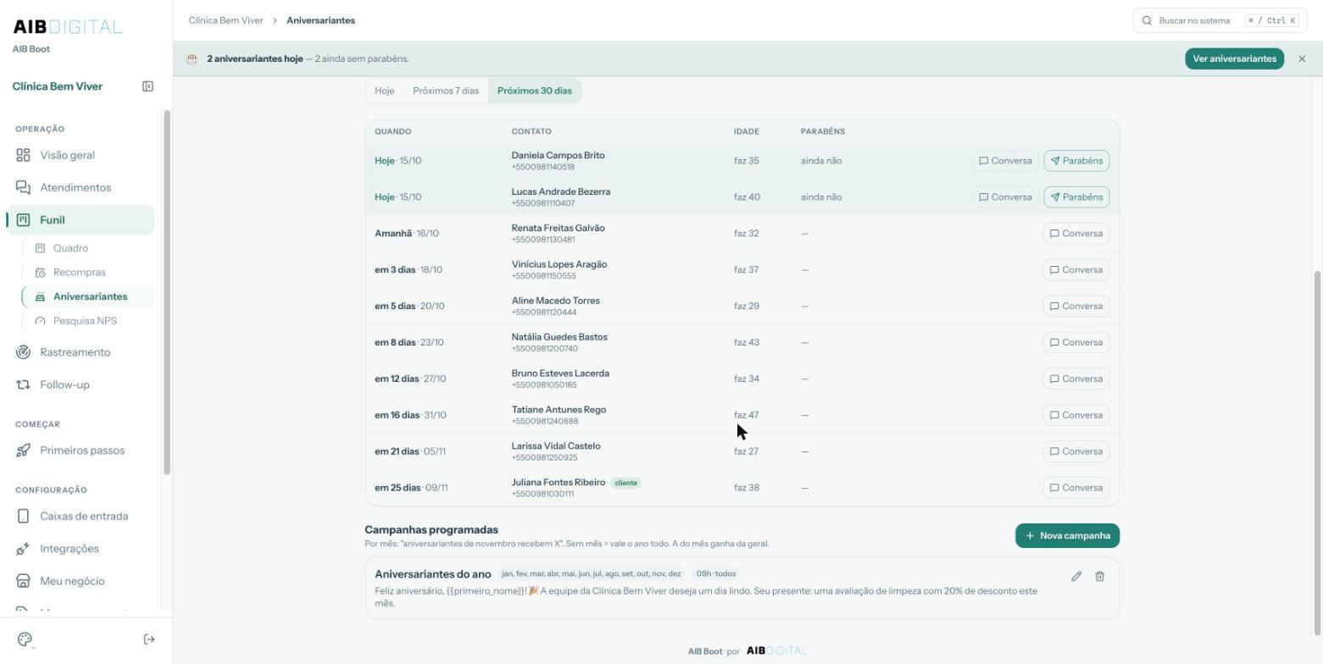Open Conversa with Daniela Campos Brito
1323x664 pixels.
pos(1005,161)
